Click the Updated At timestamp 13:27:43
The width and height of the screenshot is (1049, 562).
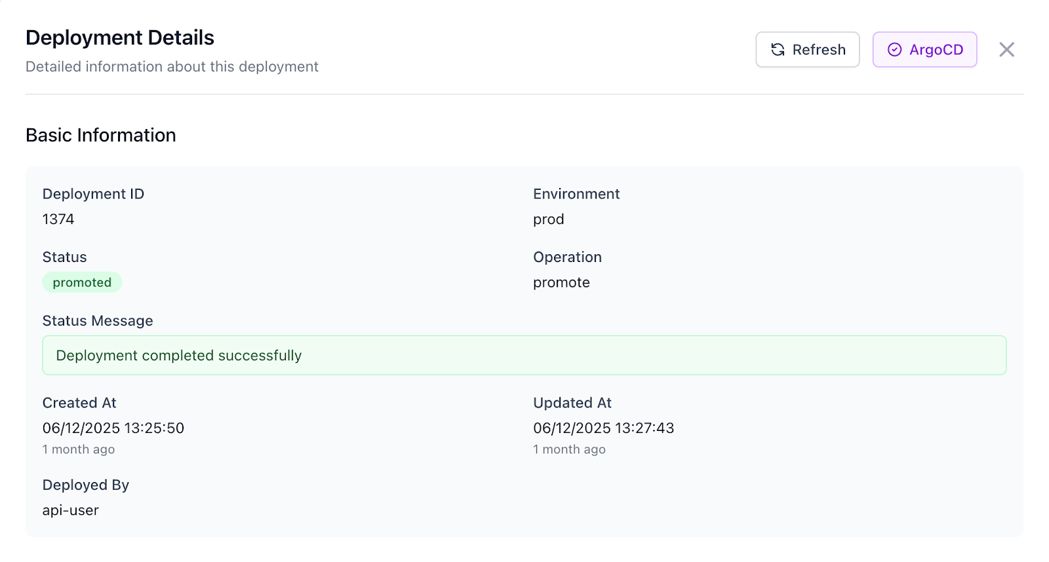[603, 428]
